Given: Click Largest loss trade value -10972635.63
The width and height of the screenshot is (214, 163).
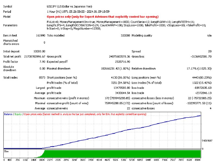Looking at the screenshot, I should [203, 88].
